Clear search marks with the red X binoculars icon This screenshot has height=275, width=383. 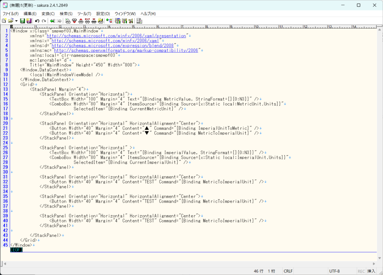tap(94, 21)
